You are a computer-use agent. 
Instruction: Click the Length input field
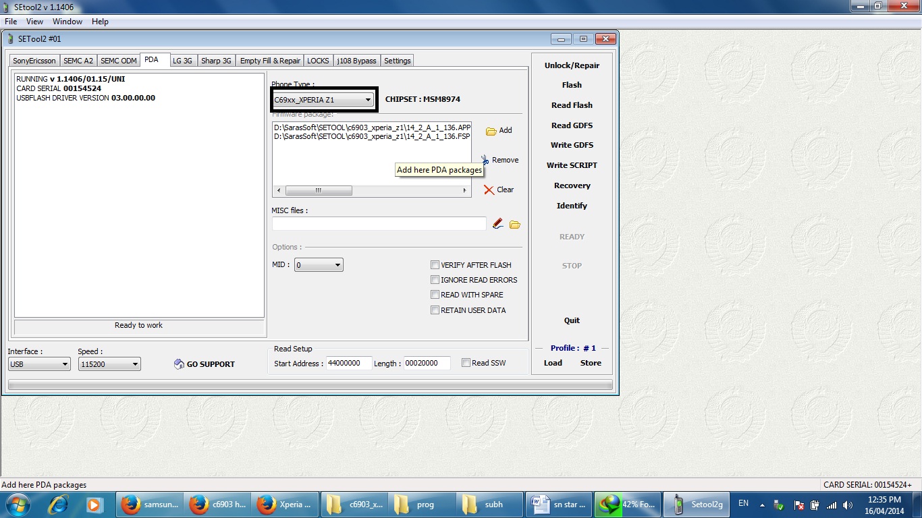coord(427,364)
